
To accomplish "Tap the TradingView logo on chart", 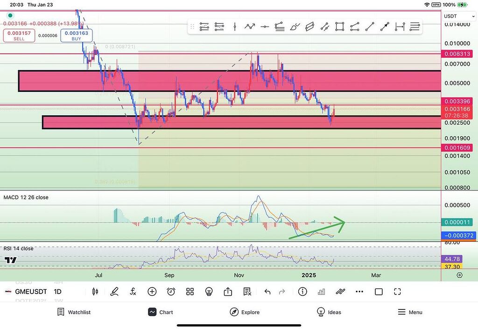I will coord(10,260).
